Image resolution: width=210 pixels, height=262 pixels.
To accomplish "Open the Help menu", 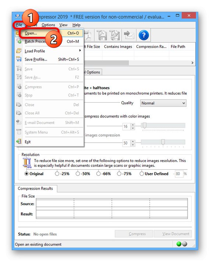I will pyautogui.click(x=76, y=25).
